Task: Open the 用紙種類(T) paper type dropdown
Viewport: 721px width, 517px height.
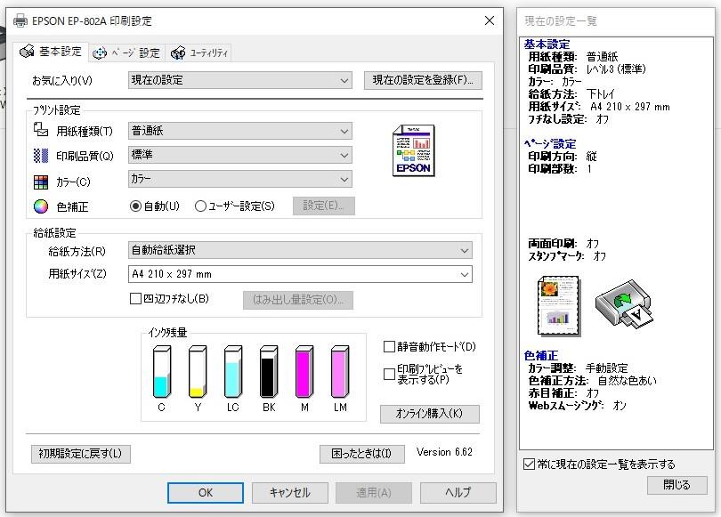Action: coord(240,131)
